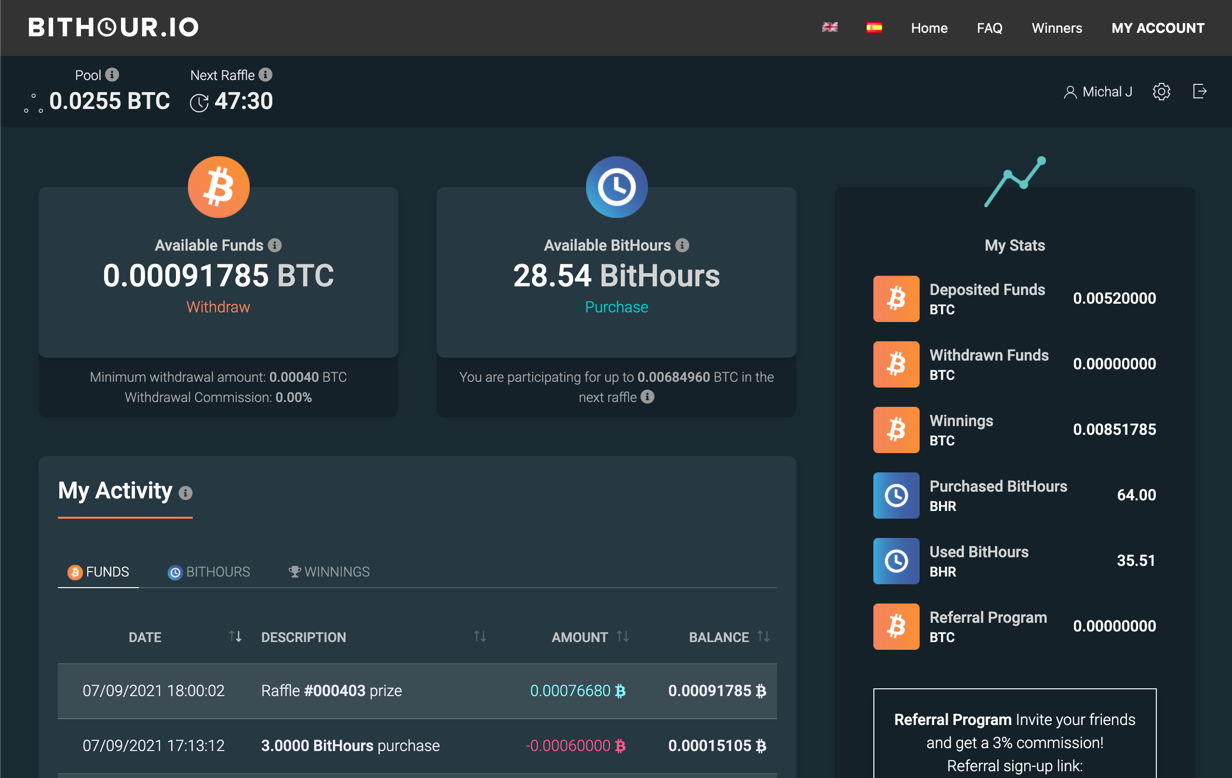Click the Purchased BitHours clock icon
The height and width of the screenshot is (778, 1232).
(x=897, y=495)
